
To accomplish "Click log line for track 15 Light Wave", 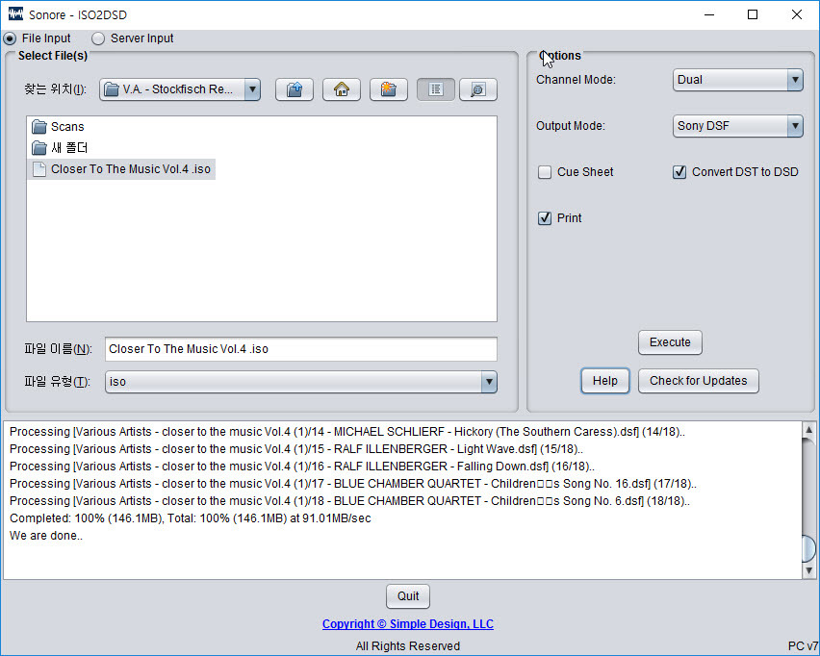I will click(x=296, y=449).
